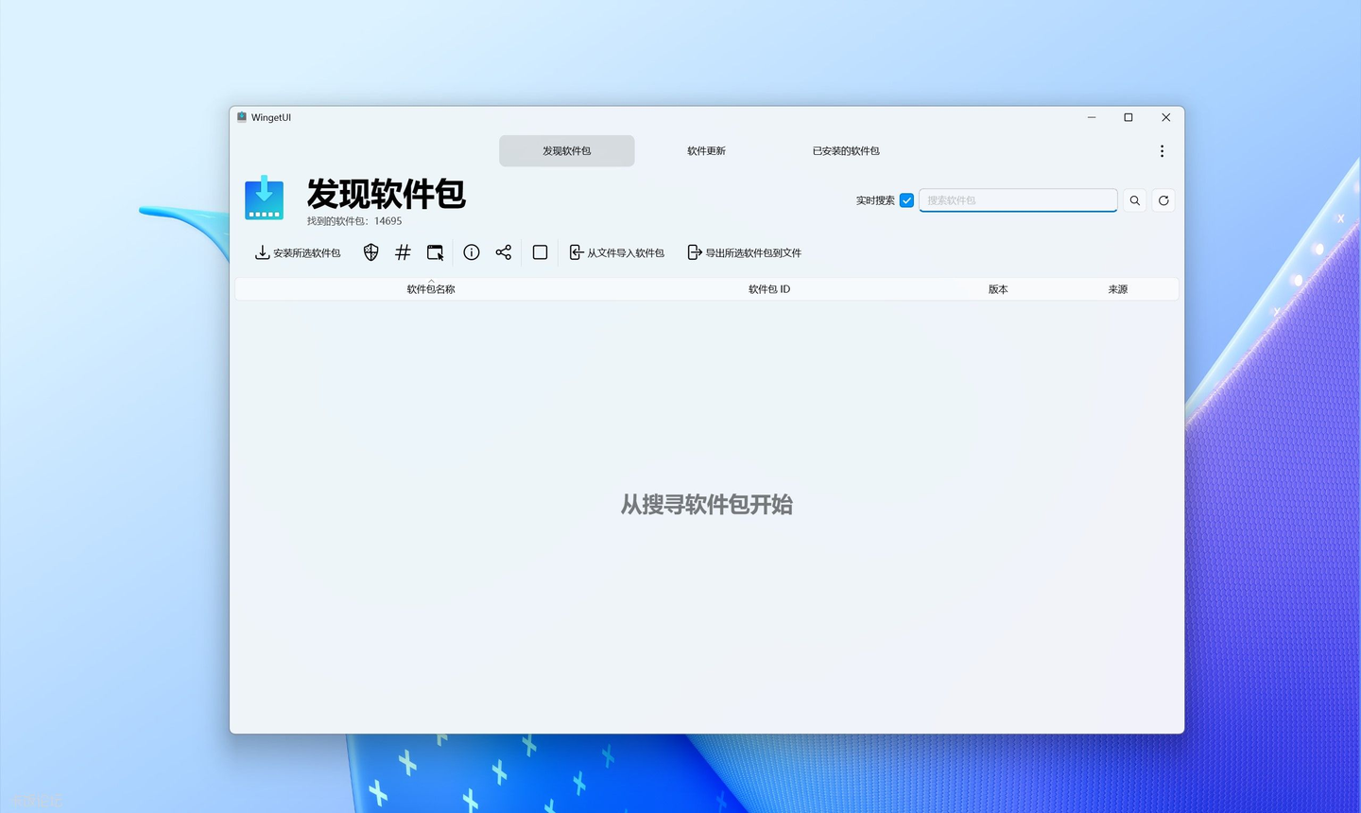
Task: Sort by the 来源 column header
Action: tap(1117, 288)
